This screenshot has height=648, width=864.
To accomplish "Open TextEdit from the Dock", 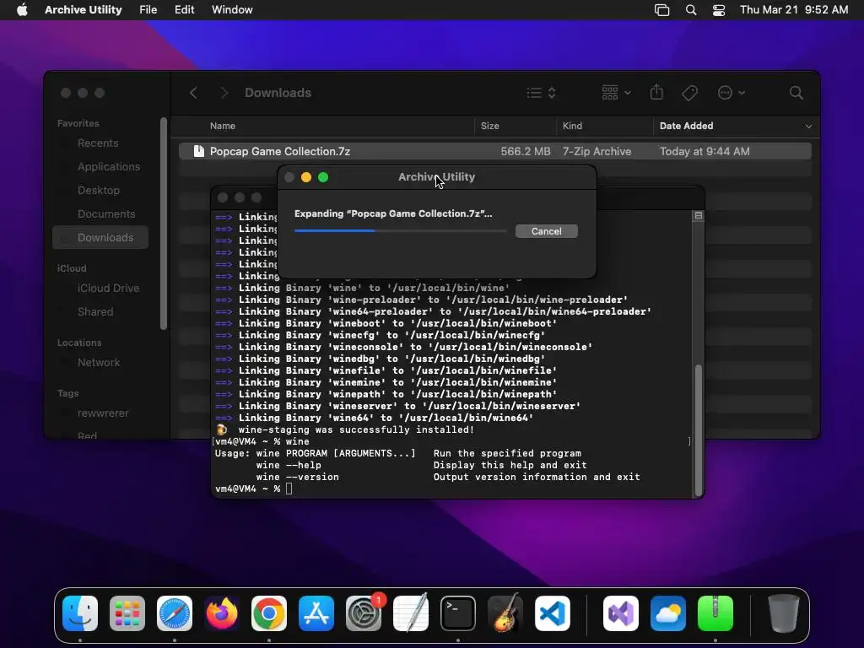I will pos(411,613).
